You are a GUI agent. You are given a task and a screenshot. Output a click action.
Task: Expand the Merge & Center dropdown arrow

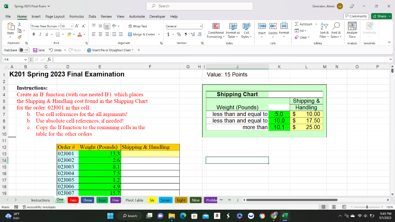coord(159,34)
